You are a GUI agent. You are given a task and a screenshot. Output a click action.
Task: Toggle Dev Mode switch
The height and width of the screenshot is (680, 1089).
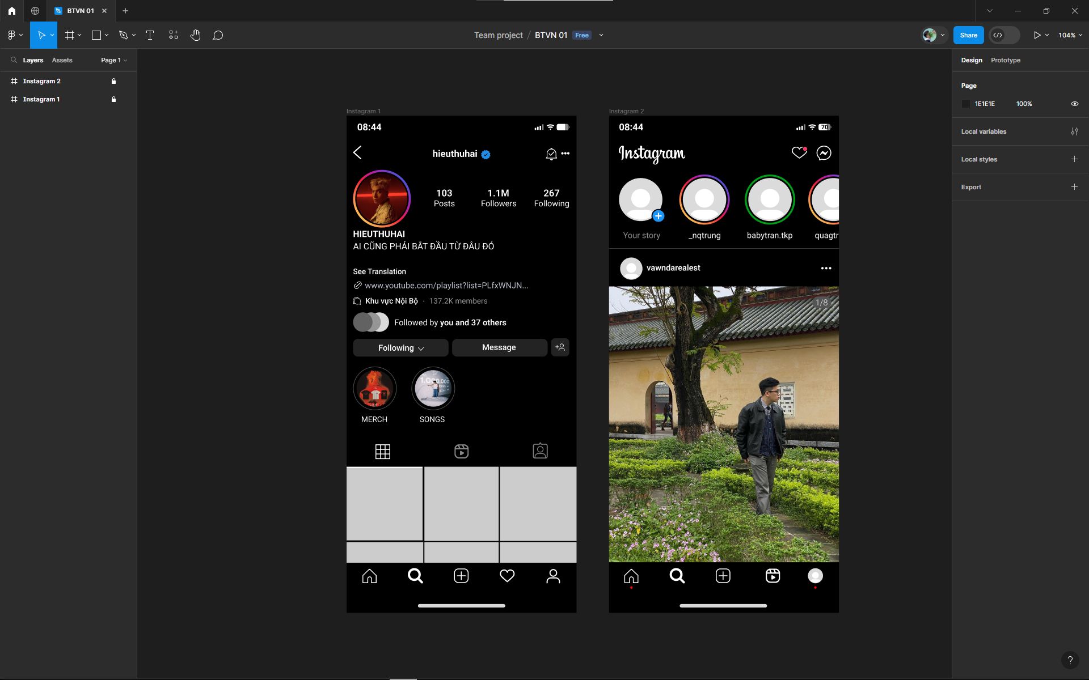click(x=1004, y=35)
